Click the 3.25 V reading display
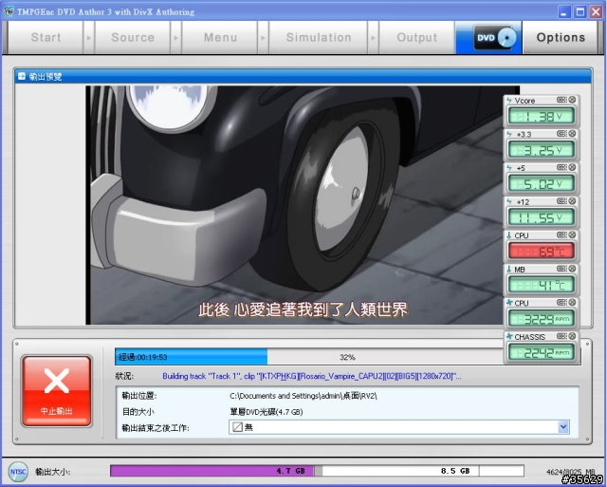 pos(541,150)
